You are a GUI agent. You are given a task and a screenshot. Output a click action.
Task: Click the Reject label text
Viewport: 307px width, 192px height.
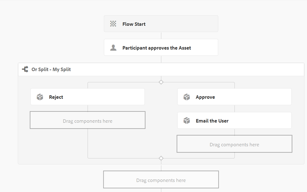(x=56, y=97)
